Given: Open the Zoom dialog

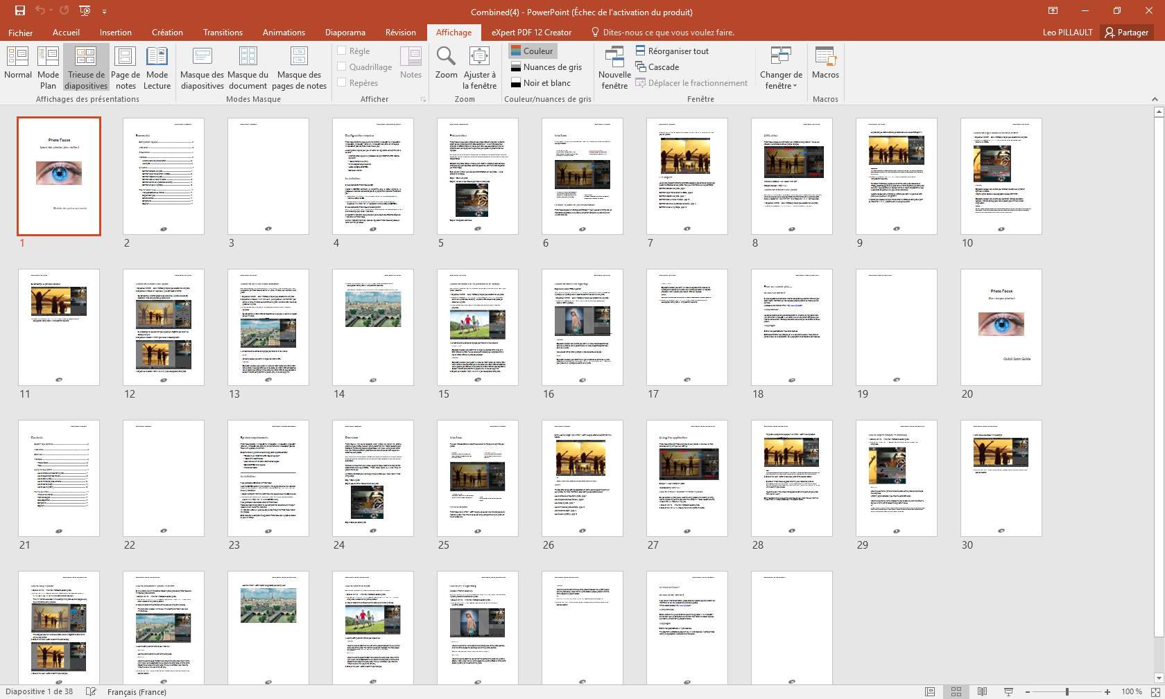Looking at the screenshot, I should coord(446,63).
